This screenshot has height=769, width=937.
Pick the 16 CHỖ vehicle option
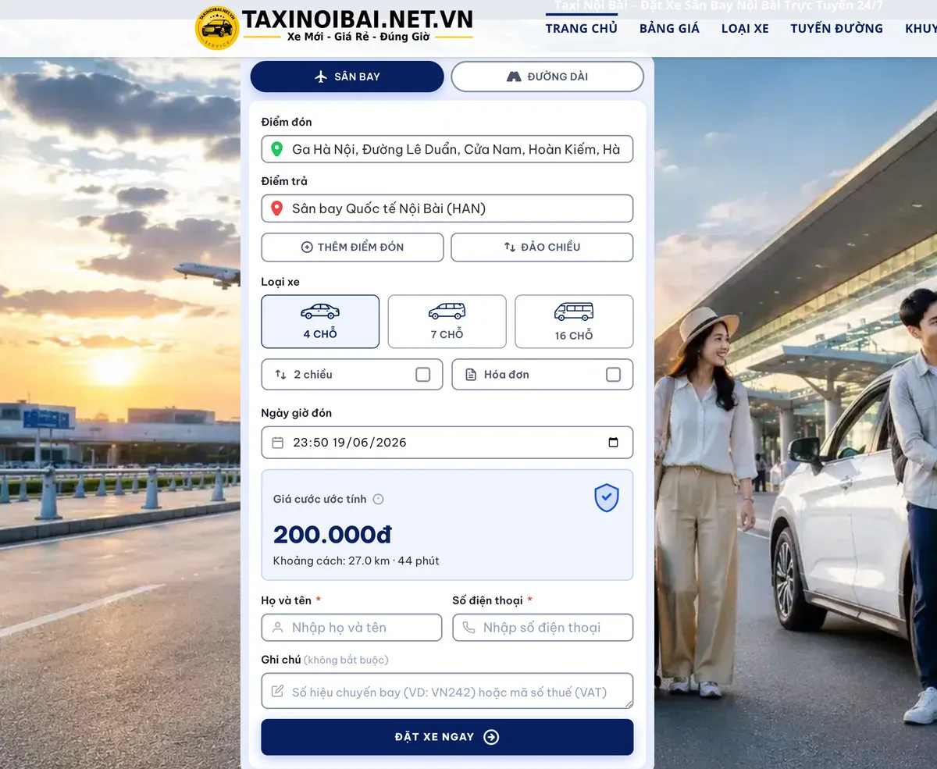[x=574, y=321]
